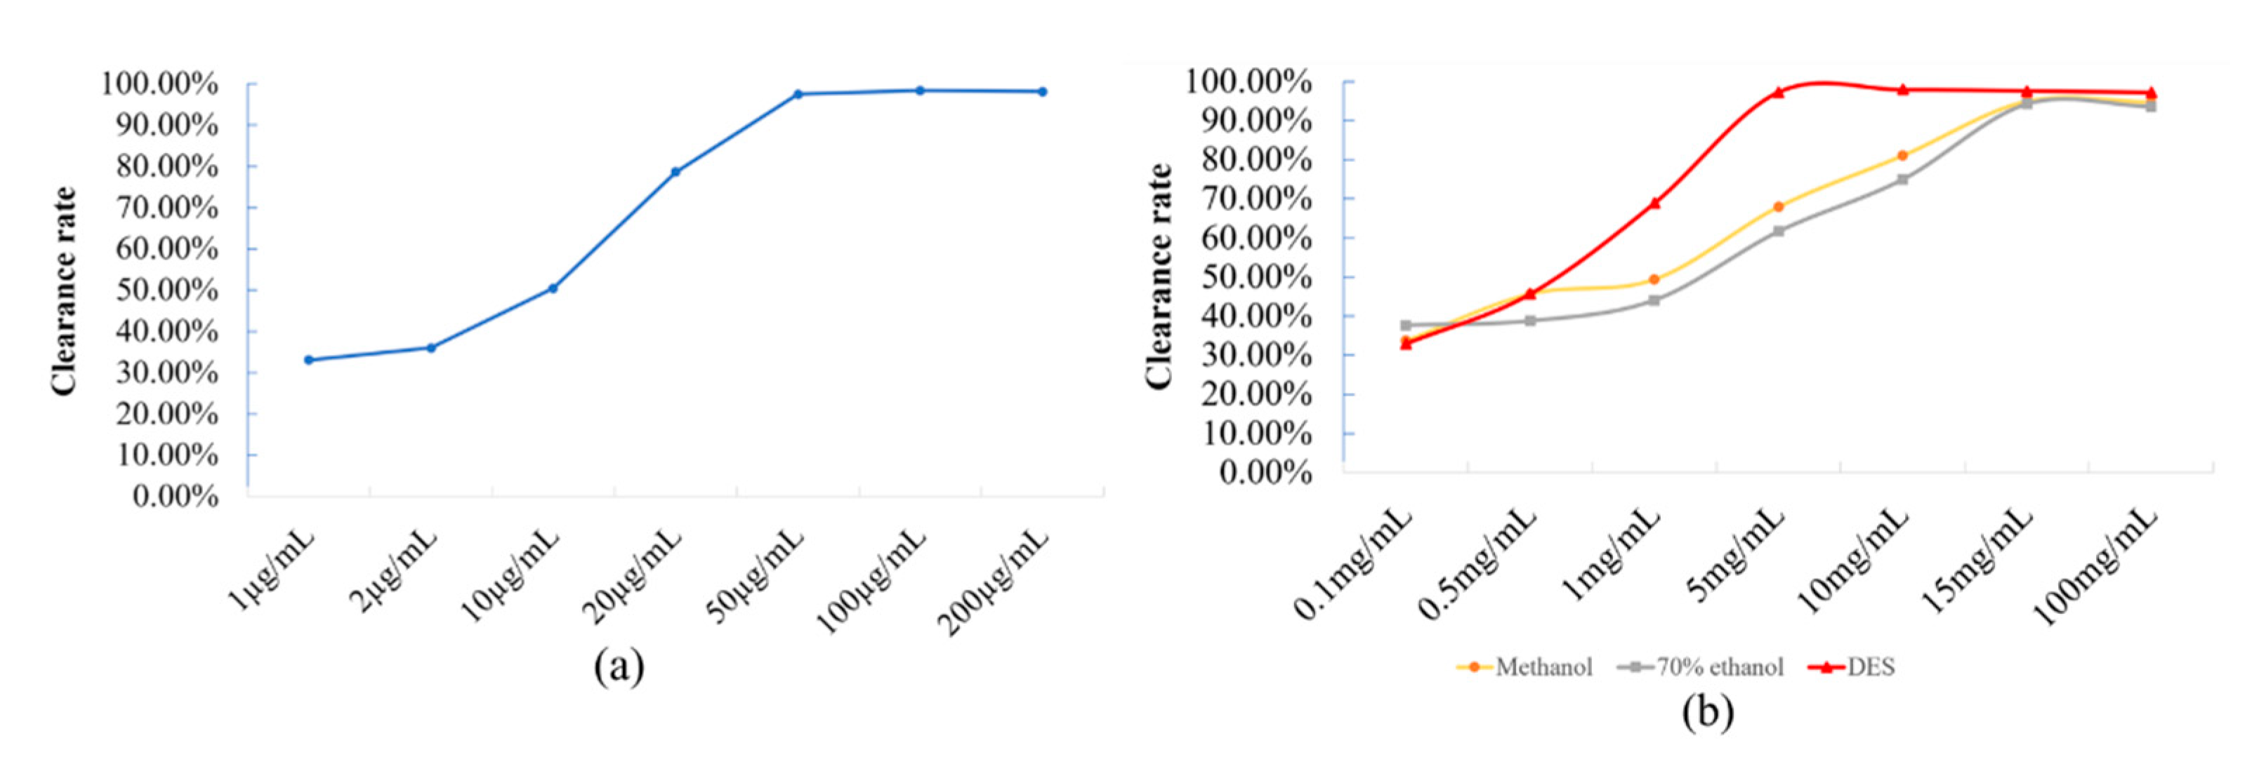Click 70% ethanol square point at 5mg/mL
The height and width of the screenshot is (764, 2259).
click(1779, 232)
